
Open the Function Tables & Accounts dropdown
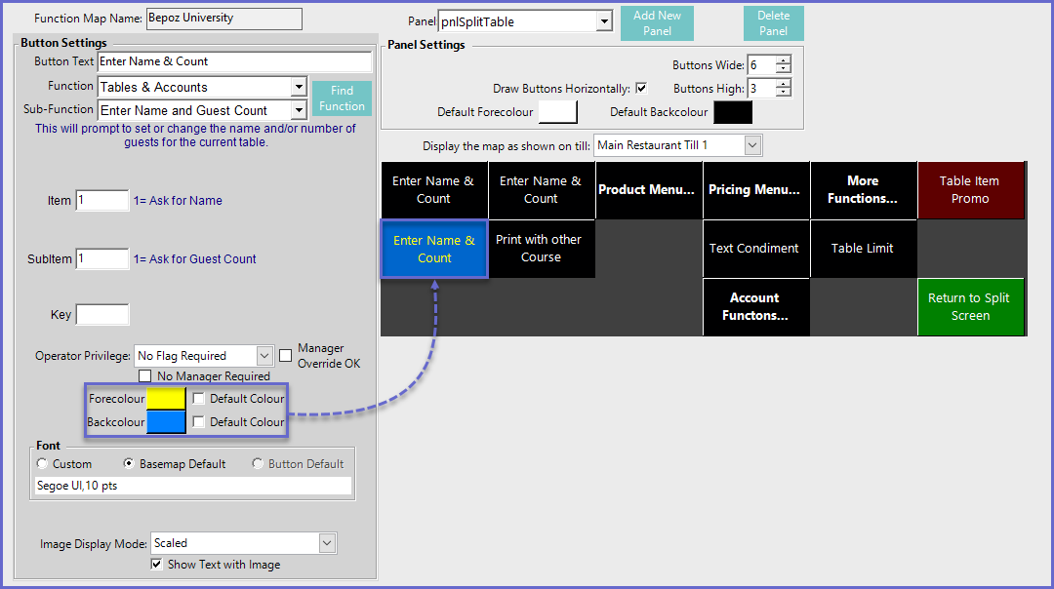300,87
